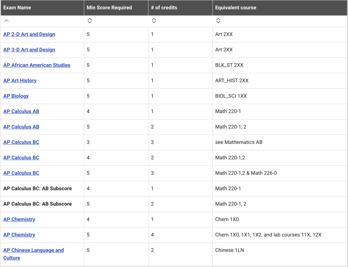Open the AP Art History link

coord(20,81)
